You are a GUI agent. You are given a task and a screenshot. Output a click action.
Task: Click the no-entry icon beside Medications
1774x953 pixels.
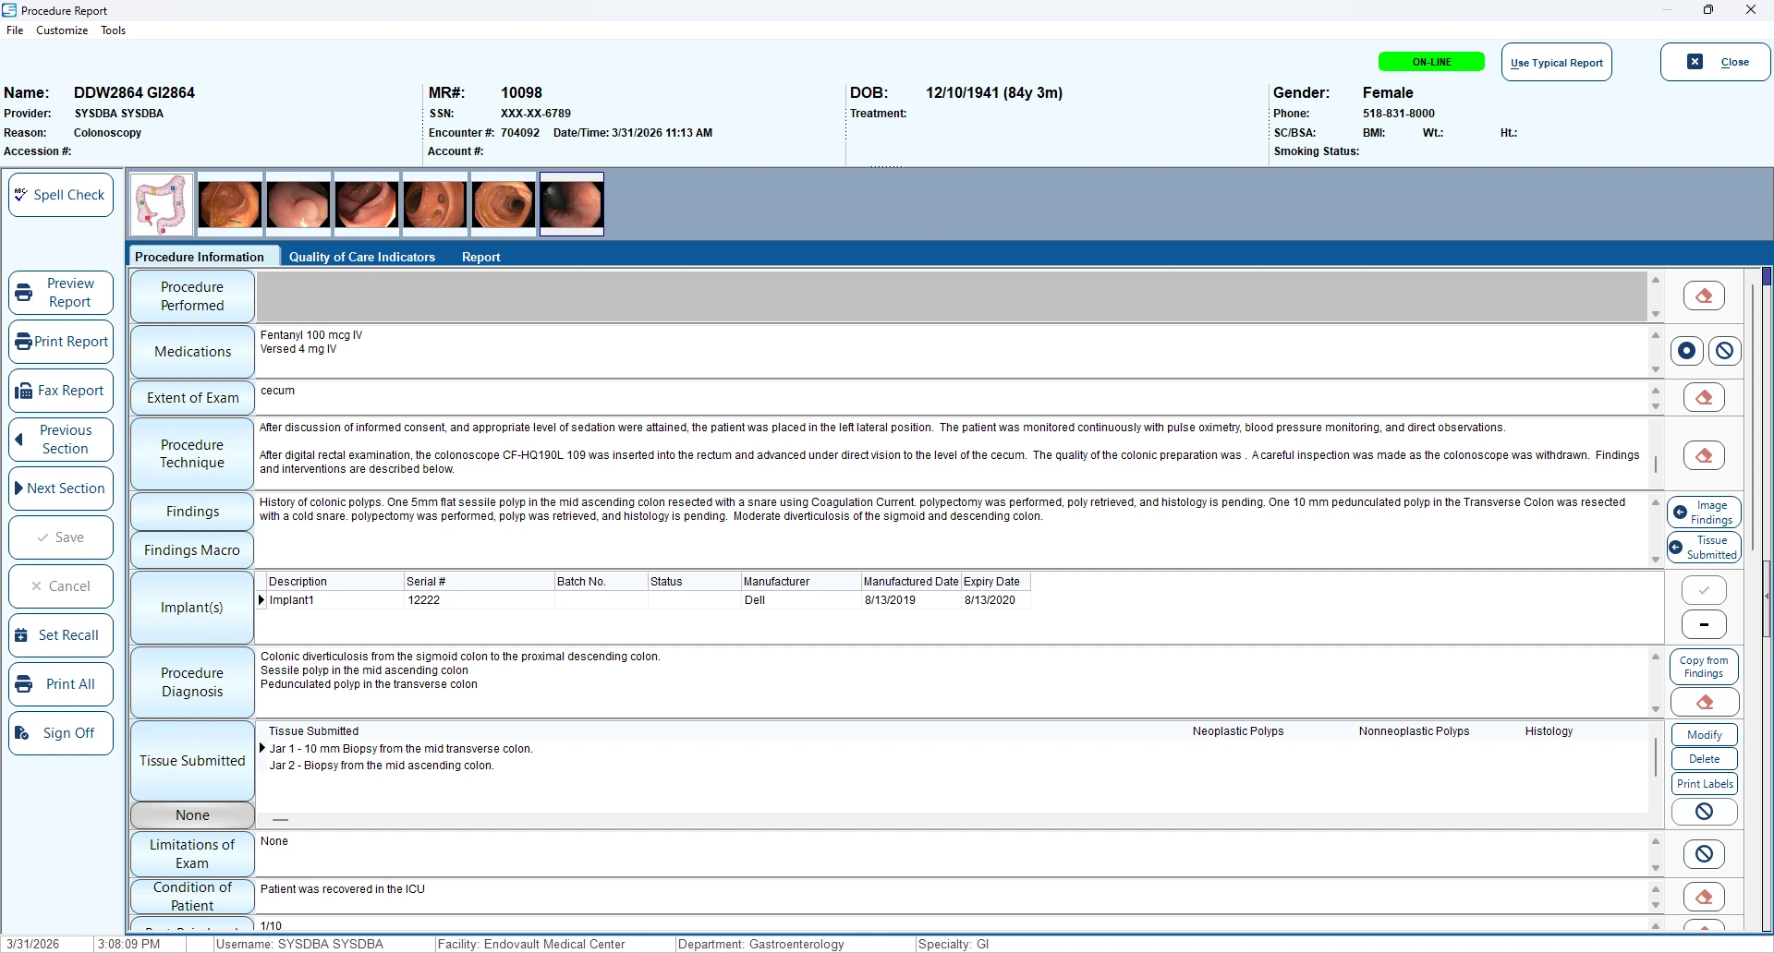point(1724,351)
